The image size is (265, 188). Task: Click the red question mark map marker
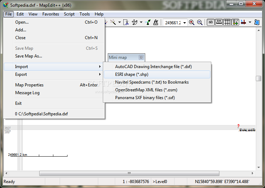[x=238, y=126]
